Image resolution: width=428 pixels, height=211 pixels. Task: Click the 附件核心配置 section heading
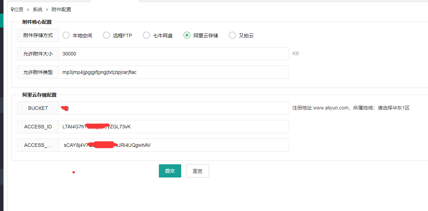(x=37, y=22)
